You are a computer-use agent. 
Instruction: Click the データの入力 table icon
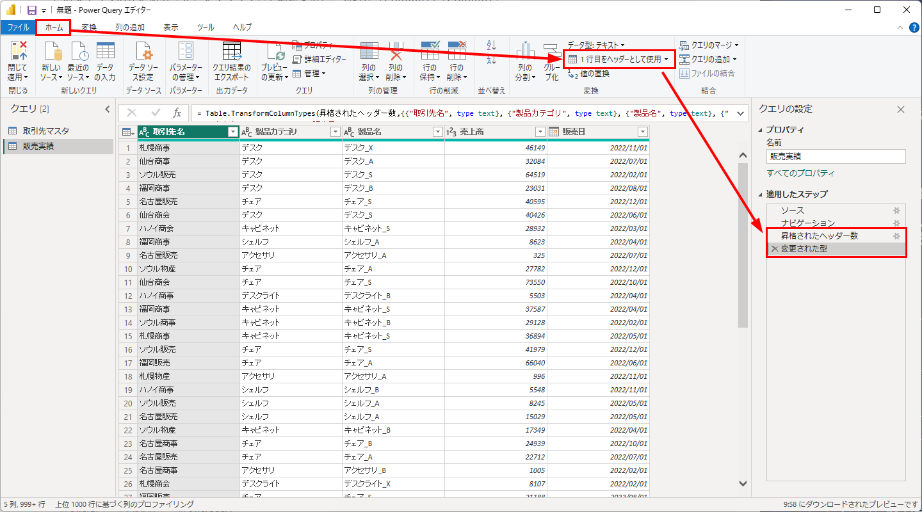(x=105, y=51)
